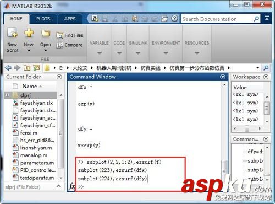Viewport: 275px width, 204px height.
Task: Click the New Script icon
Action: pos(12,33)
